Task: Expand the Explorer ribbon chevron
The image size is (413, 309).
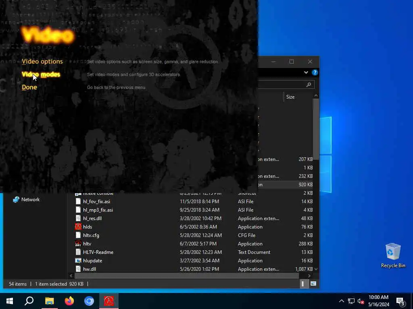Action: click(x=306, y=72)
